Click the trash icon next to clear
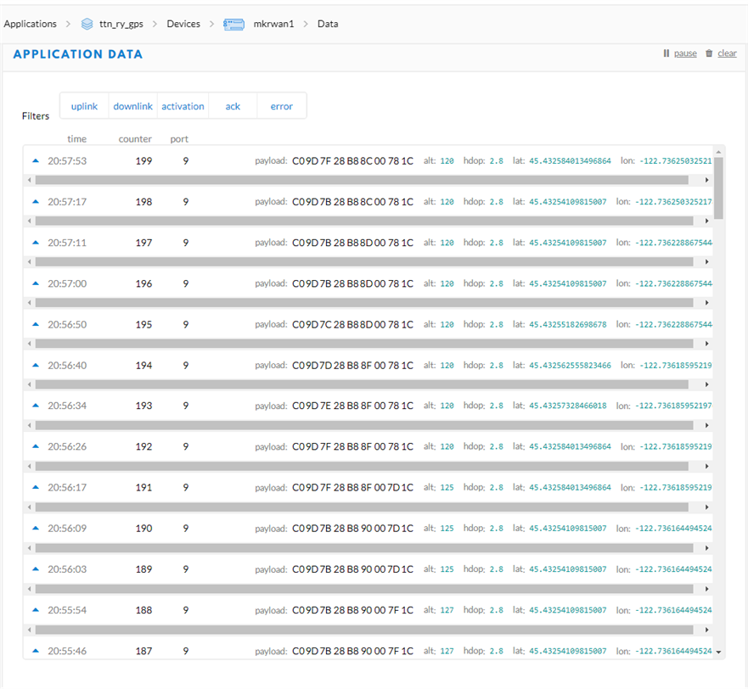Screen dimensions: 748x689 tap(709, 53)
